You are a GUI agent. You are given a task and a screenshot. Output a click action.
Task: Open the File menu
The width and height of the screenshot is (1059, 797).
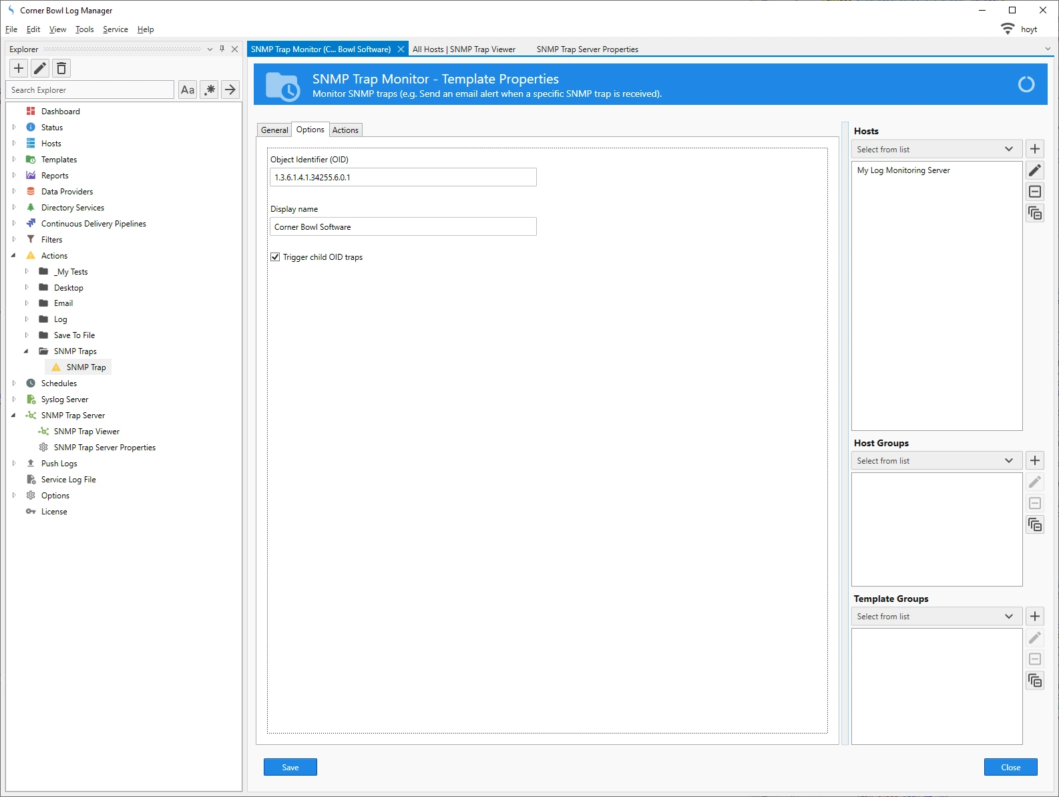(x=11, y=29)
